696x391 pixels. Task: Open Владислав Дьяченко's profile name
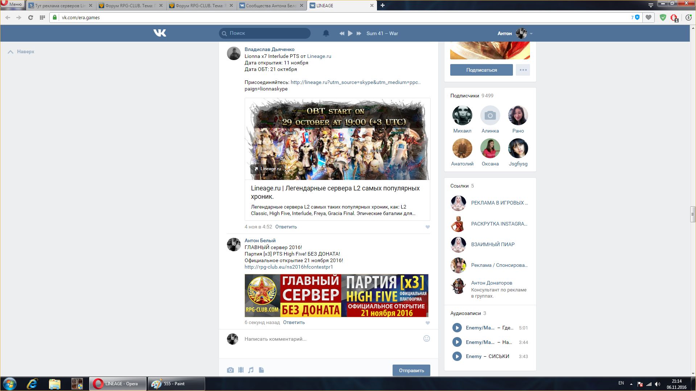tap(269, 49)
